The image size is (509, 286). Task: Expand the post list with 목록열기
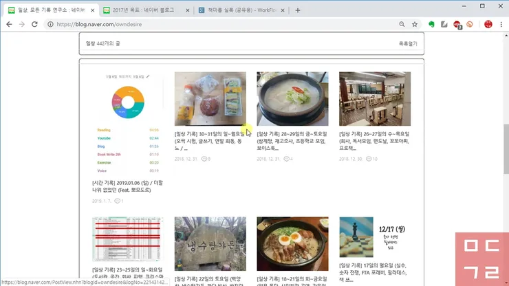(x=408, y=43)
